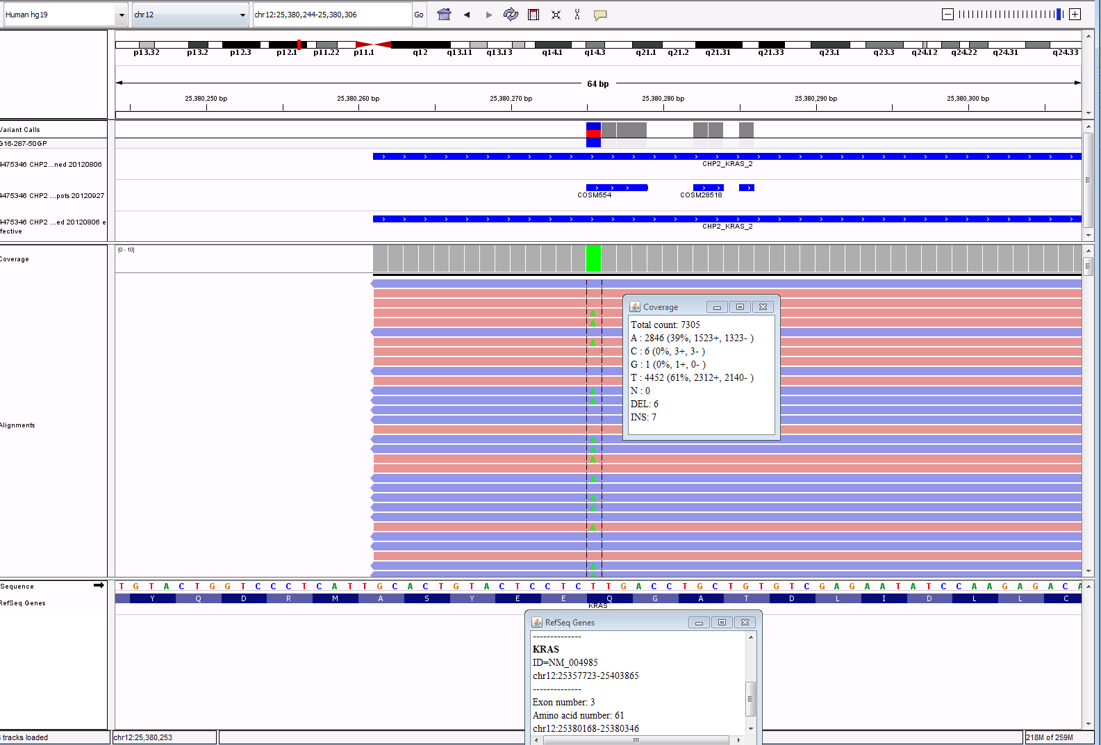
Task: Go forward to next locus
Action: tap(489, 15)
